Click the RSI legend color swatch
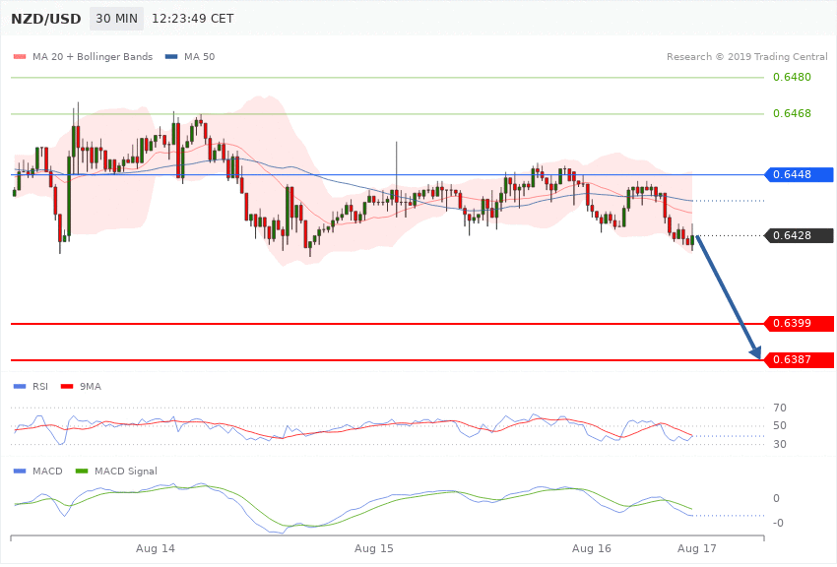 coord(20,386)
